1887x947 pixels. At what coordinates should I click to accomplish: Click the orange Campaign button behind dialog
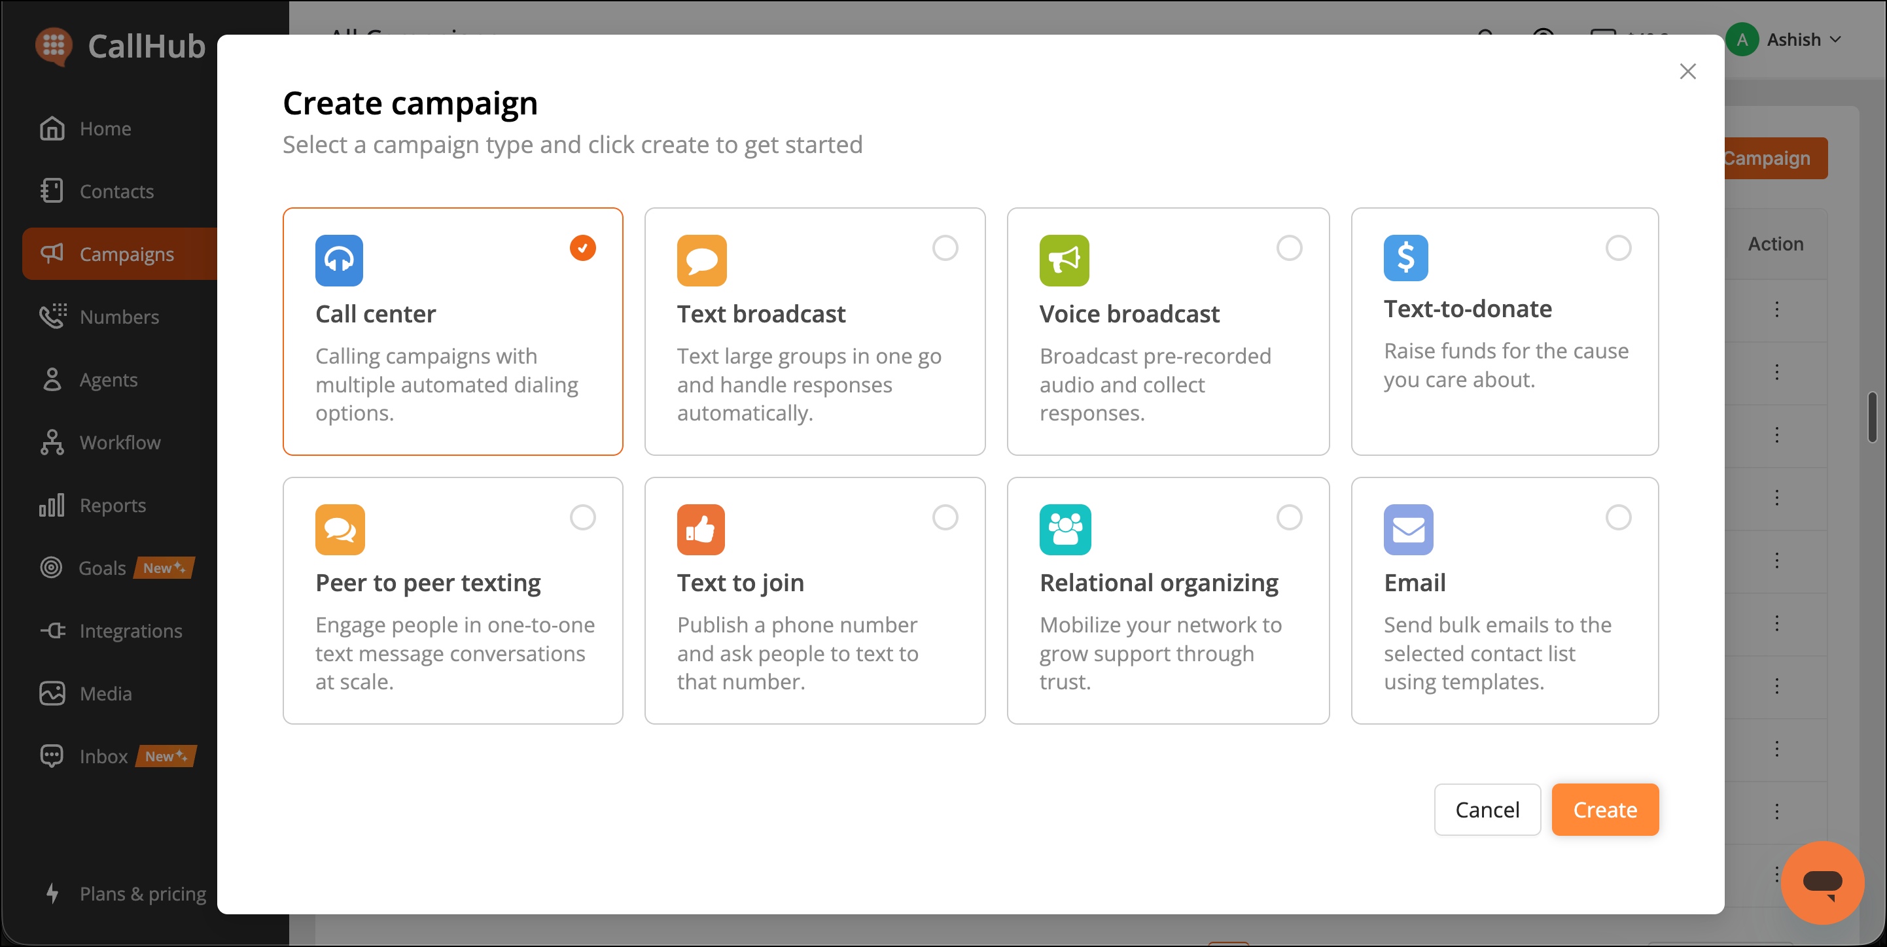pos(1776,158)
